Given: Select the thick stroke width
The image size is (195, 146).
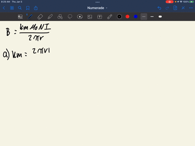Looking at the screenshot, I should pyautogui.click(x=160, y=17).
